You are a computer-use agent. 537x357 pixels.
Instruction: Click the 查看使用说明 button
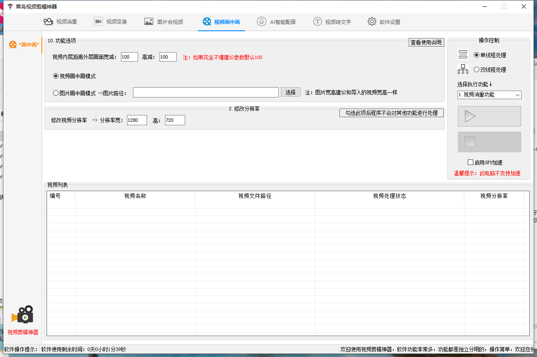click(x=426, y=42)
